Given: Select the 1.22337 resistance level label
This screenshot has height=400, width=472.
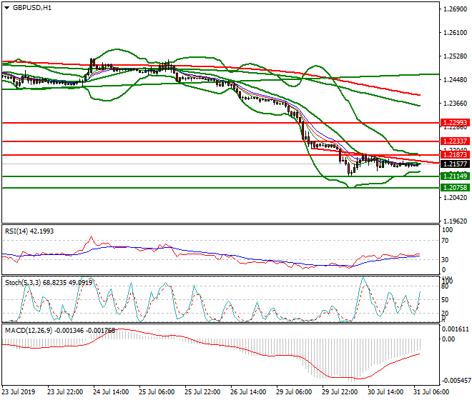Looking at the screenshot, I should point(455,141).
